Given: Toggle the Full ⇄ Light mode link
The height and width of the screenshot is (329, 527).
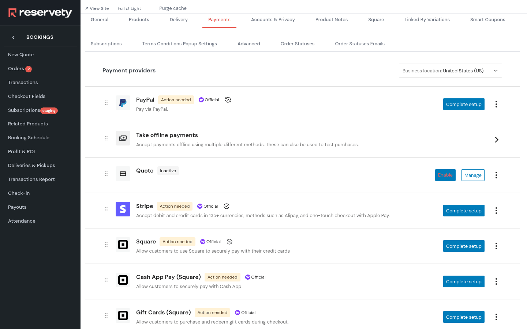Looking at the screenshot, I should tap(129, 8).
